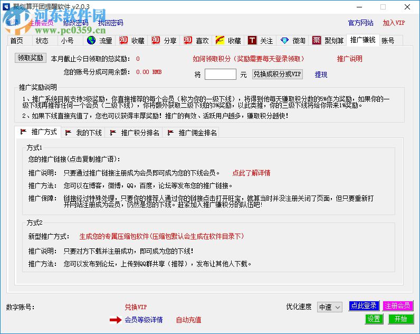Close the window with X button
Viewport: 420px width, 334px height.
click(407, 7)
